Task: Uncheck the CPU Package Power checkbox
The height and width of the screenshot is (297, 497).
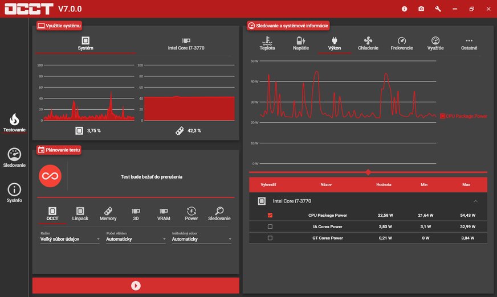Action: point(270,216)
